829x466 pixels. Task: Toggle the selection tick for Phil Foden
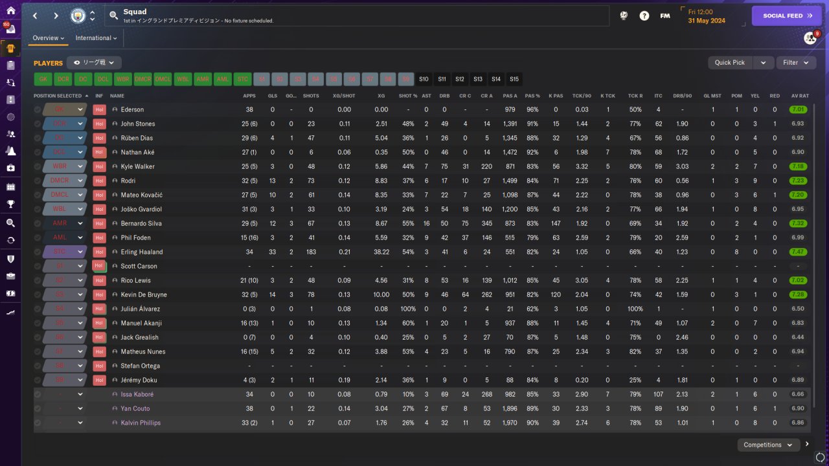pyautogui.click(x=38, y=238)
